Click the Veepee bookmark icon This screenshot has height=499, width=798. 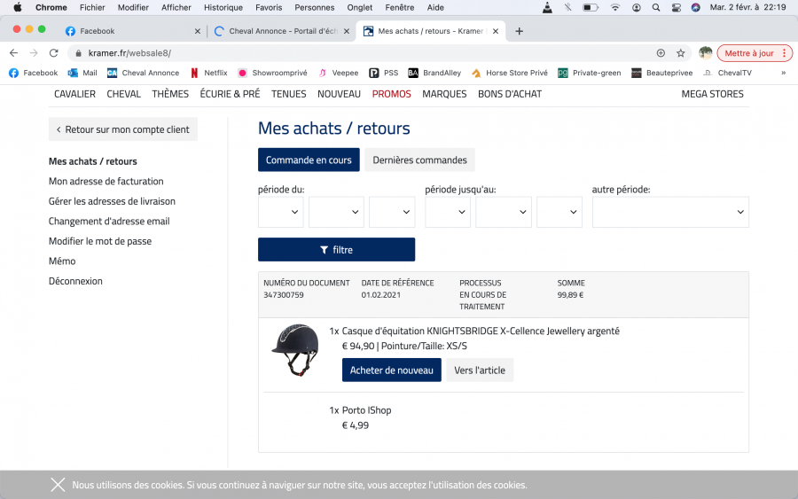tap(324, 73)
